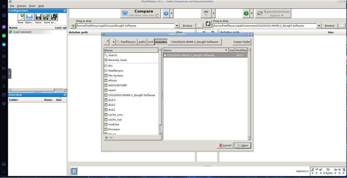Click Places list scroll up arrow
Screen dimensions: 347x178
[160, 49]
